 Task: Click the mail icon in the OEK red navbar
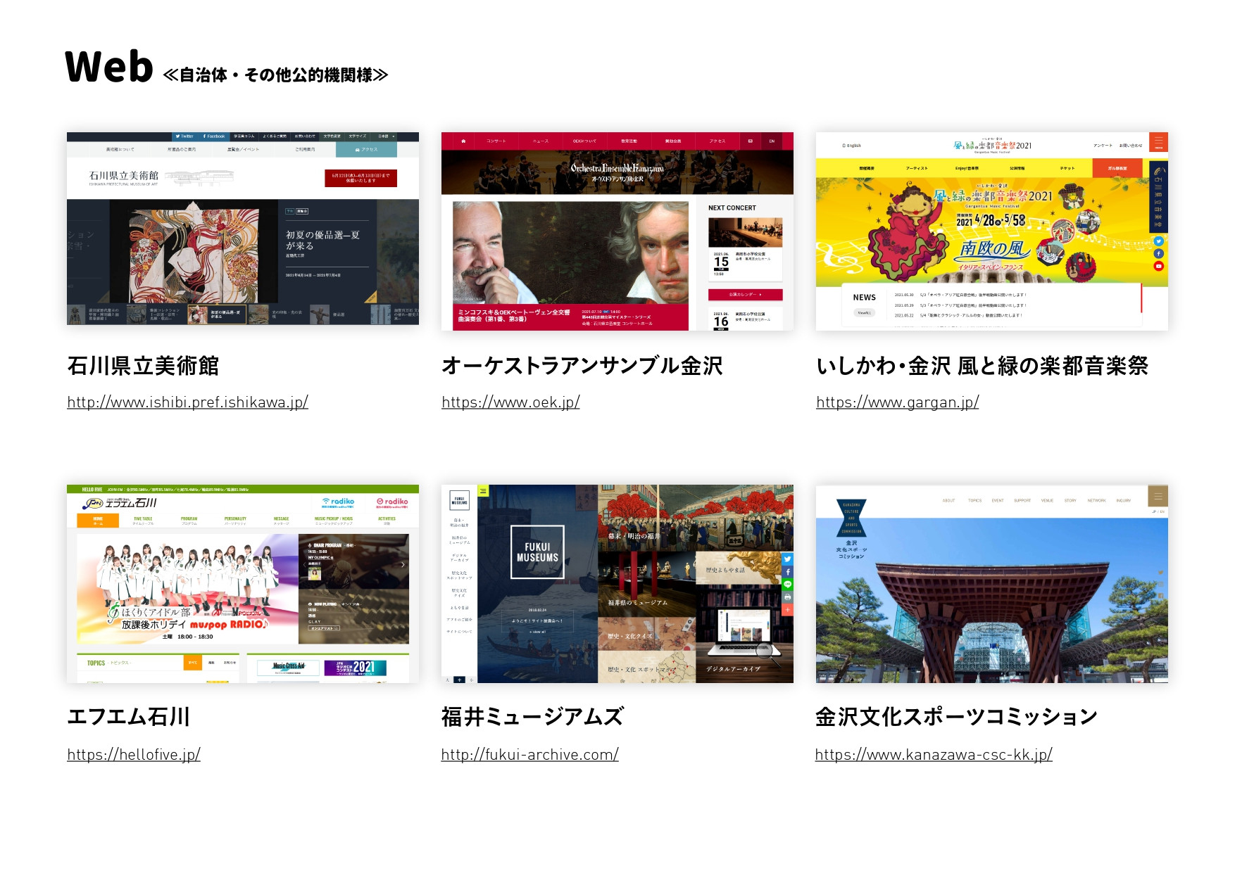751,140
